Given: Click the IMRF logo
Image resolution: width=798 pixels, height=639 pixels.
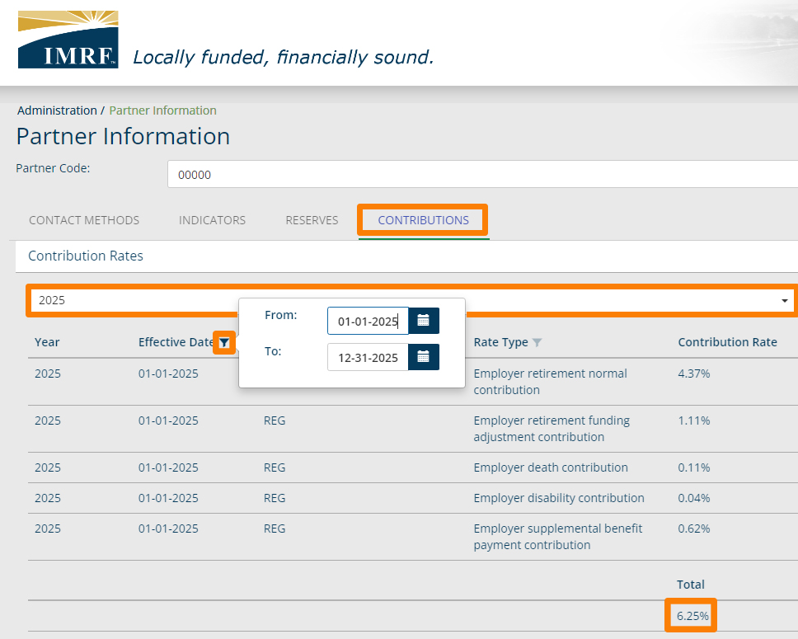Looking at the screenshot, I should [x=68, y=40].
